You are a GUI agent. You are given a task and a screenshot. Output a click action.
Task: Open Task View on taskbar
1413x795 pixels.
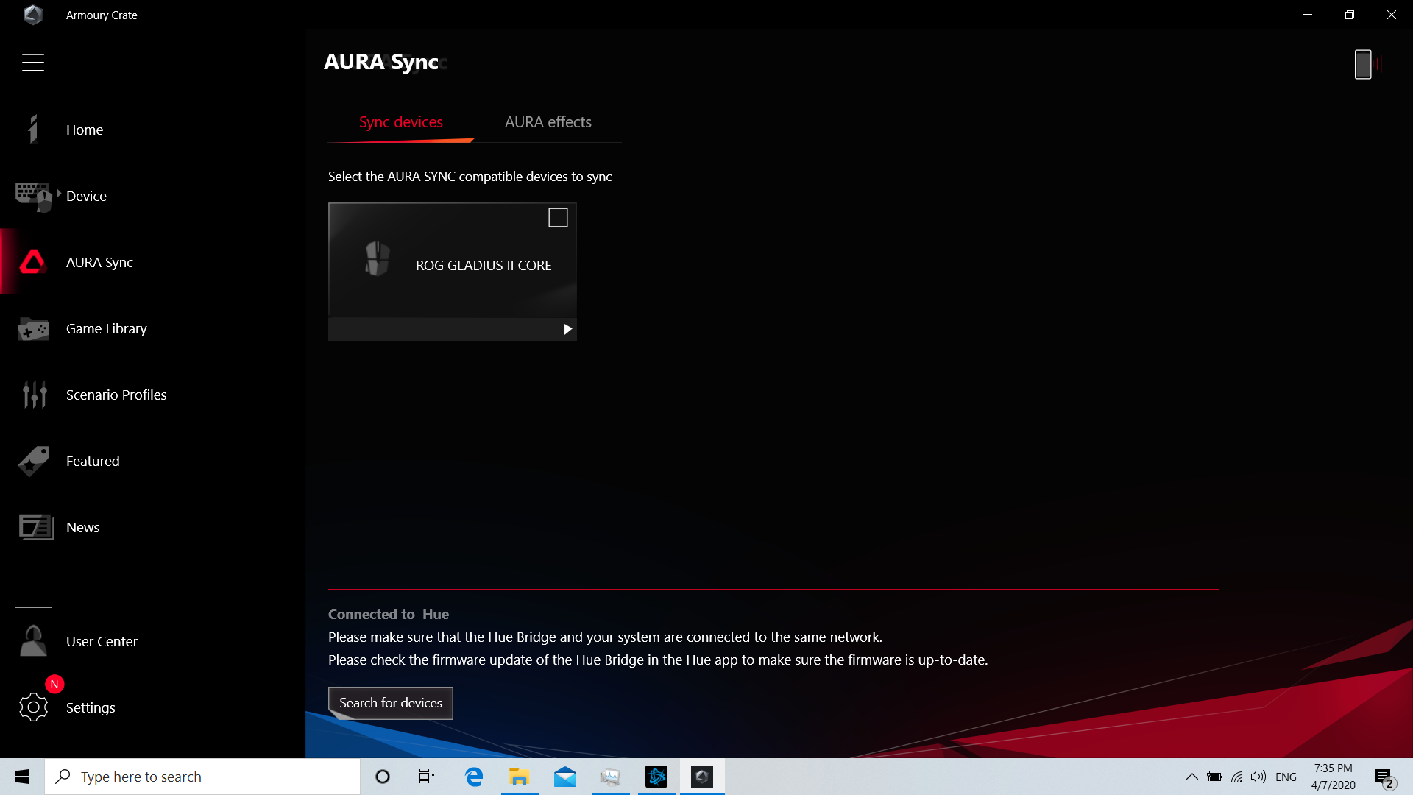(427, 777)
